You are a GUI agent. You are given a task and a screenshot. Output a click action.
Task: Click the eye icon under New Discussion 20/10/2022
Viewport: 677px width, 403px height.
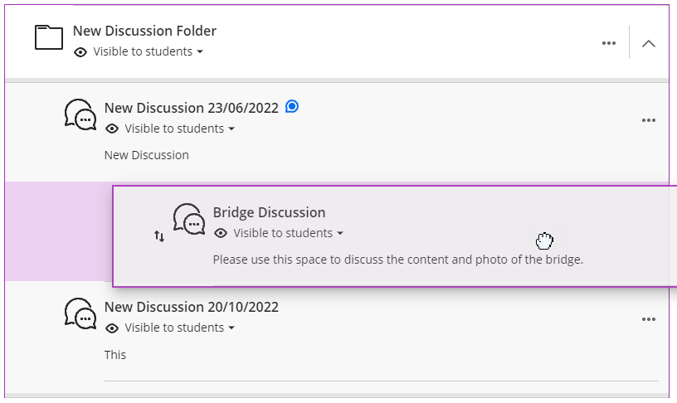coord(112,328)
